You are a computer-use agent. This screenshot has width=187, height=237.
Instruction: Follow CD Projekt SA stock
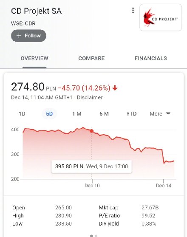point(28,36)
